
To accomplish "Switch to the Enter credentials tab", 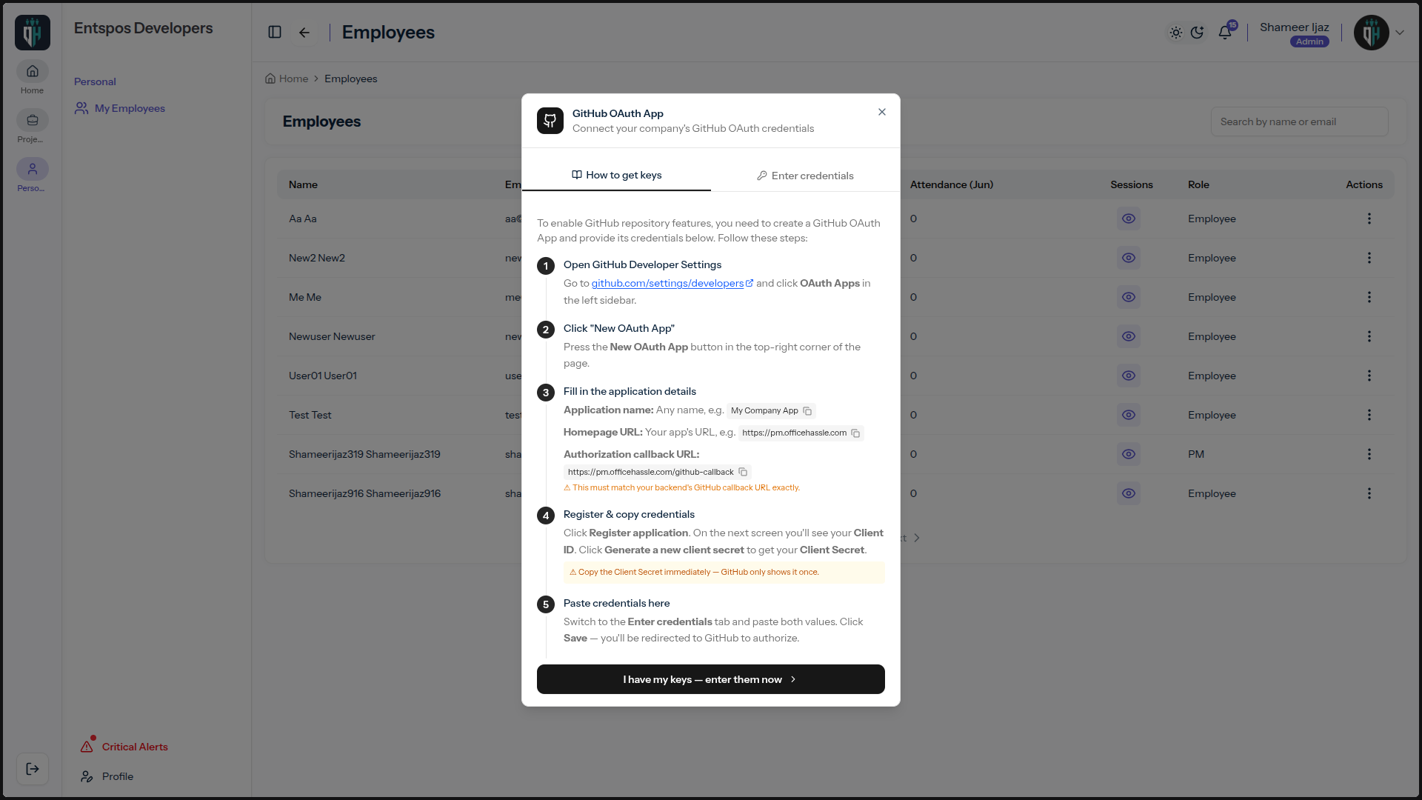I will 805,176.
